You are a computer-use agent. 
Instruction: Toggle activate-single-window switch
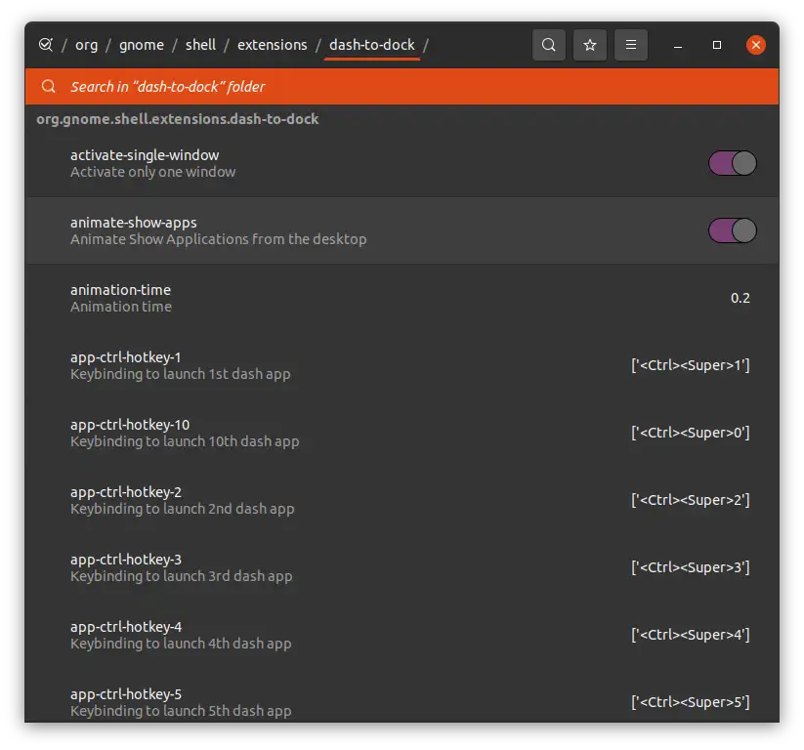733,163
